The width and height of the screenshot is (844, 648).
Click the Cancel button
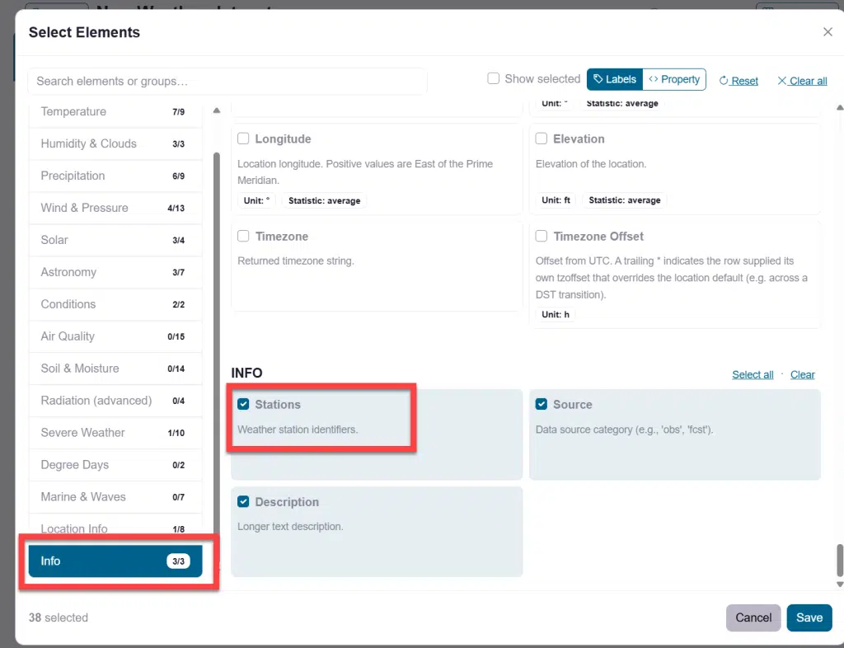(753, 617)
